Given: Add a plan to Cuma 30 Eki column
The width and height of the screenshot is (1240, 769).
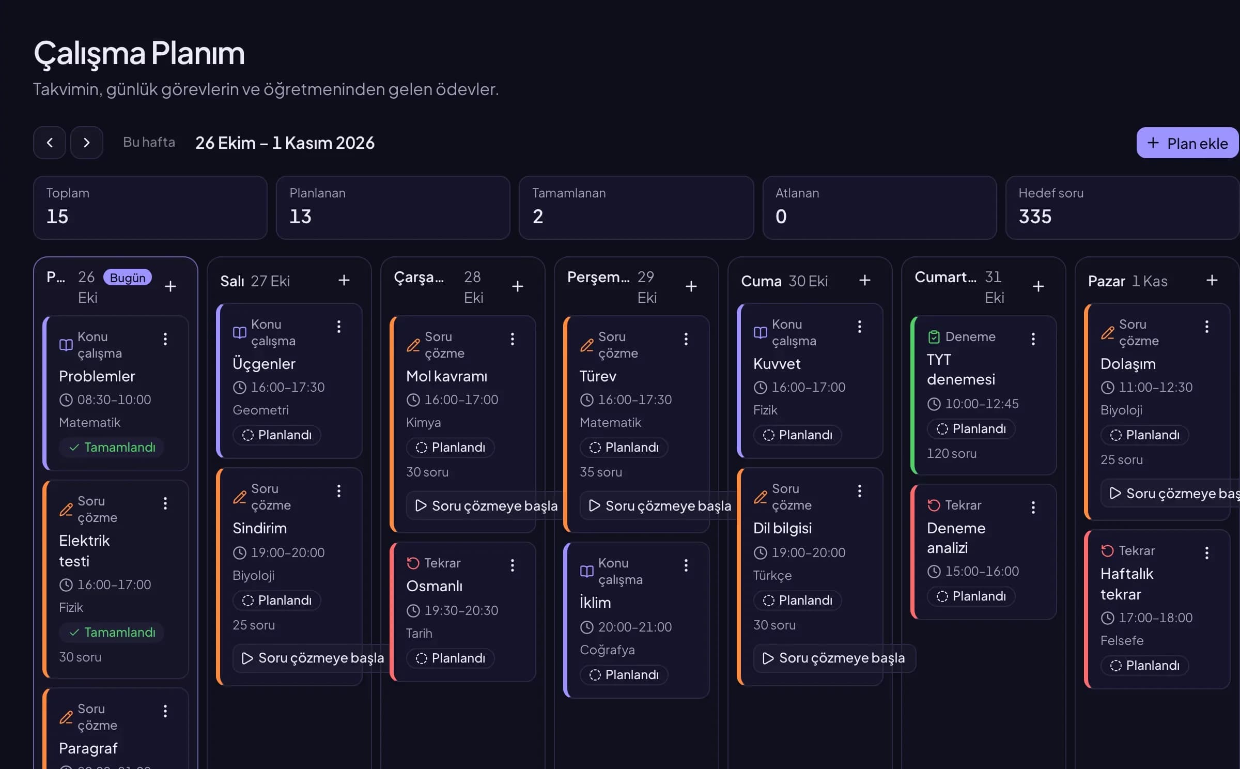Looking at the screenshot, I should tap(865, 281).
